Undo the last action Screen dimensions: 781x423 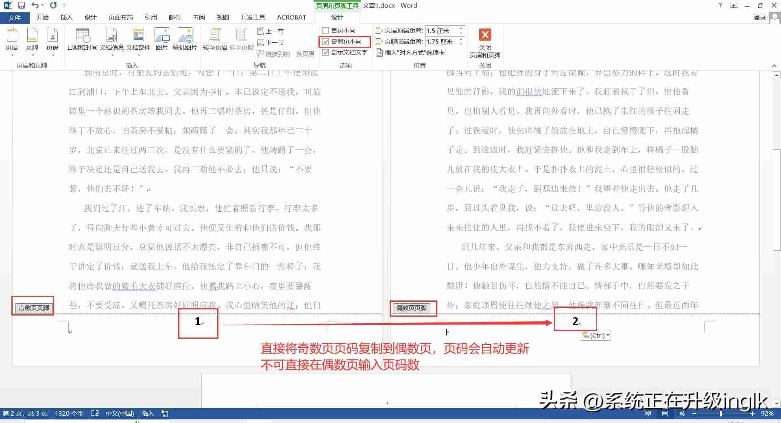[35, 5]
